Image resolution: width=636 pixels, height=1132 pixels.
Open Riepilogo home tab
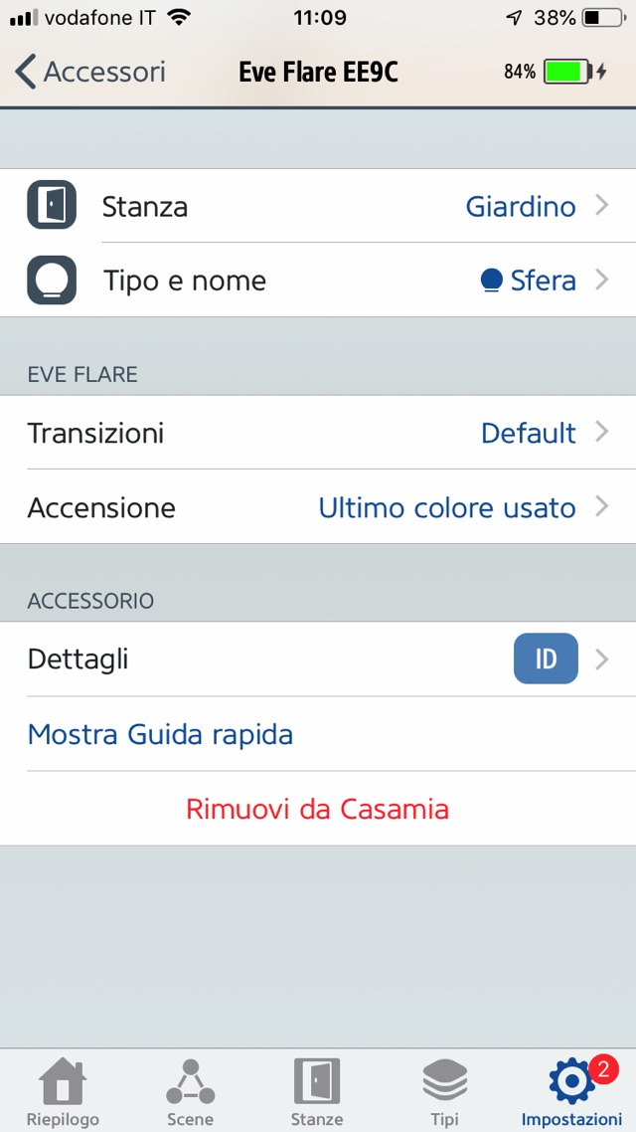click(x=63, y=1091)
